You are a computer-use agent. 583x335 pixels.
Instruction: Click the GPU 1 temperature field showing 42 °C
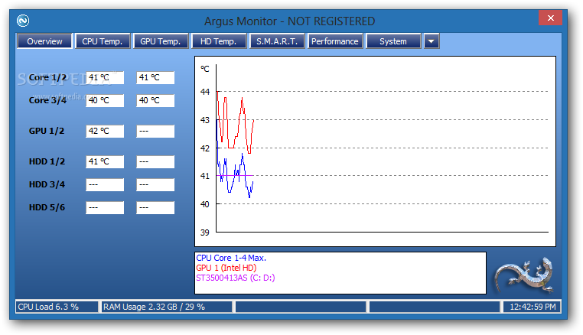105,132
